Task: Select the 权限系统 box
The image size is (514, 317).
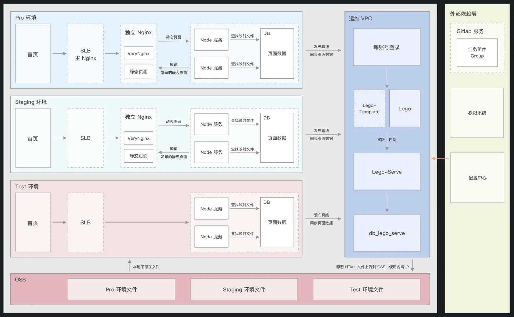Action: (x=477, y=113)
